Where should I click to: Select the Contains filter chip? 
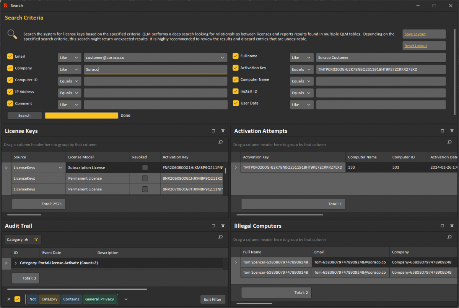(x=71, y=299)
